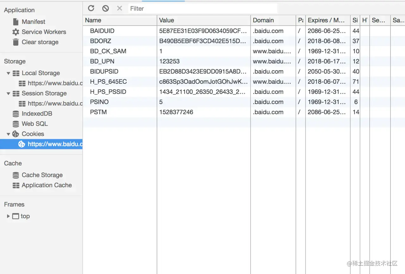Sort by the HTTP column header

click(x=365, y=20)
